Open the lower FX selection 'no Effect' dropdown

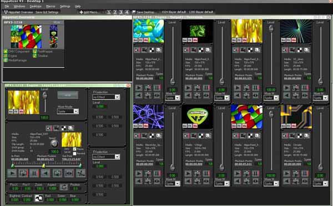(106, 157)
